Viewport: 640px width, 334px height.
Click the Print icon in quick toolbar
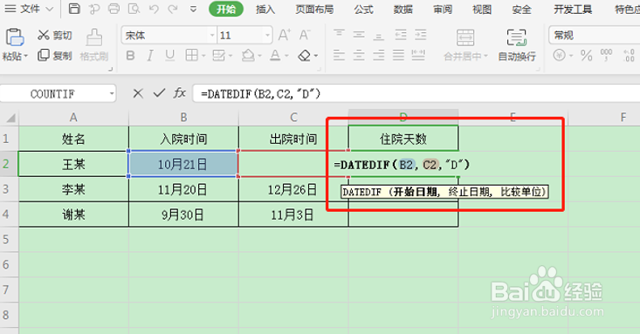click(114, 9)
